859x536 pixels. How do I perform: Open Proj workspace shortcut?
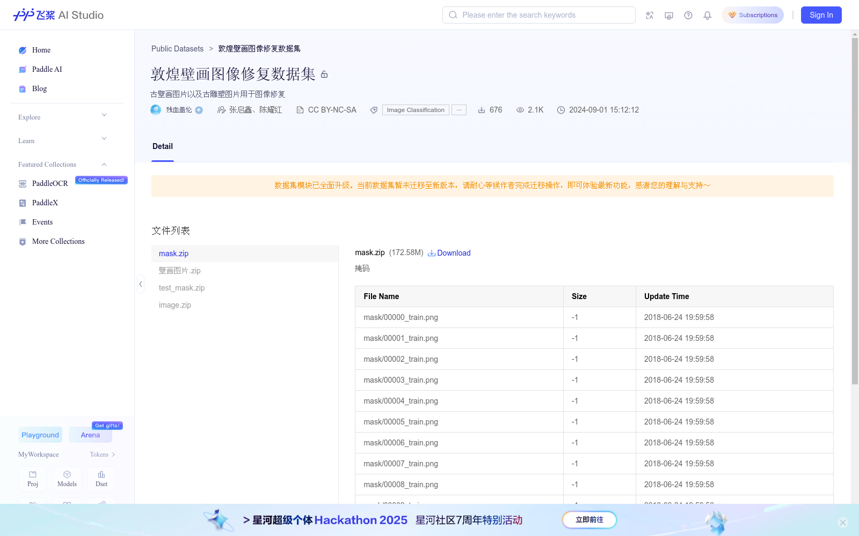[x=33, y=479]
